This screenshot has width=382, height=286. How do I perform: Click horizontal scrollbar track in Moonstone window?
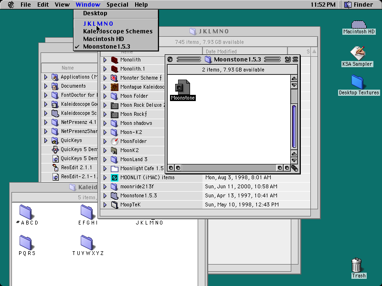click(229, 168)
